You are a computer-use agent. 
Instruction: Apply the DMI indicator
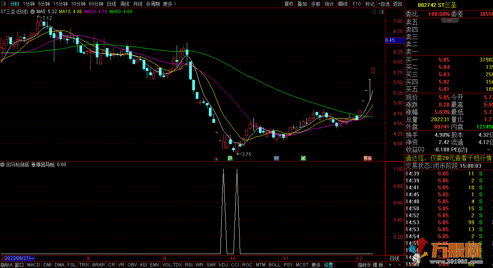pyautogui.click(x=47, y=265)
